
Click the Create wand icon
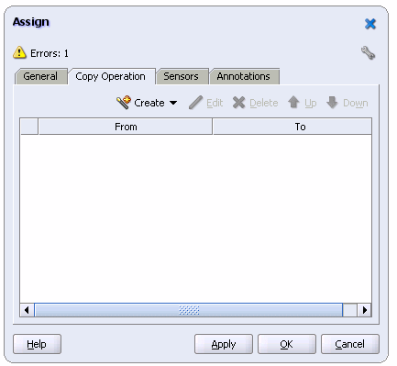[124, 103]
